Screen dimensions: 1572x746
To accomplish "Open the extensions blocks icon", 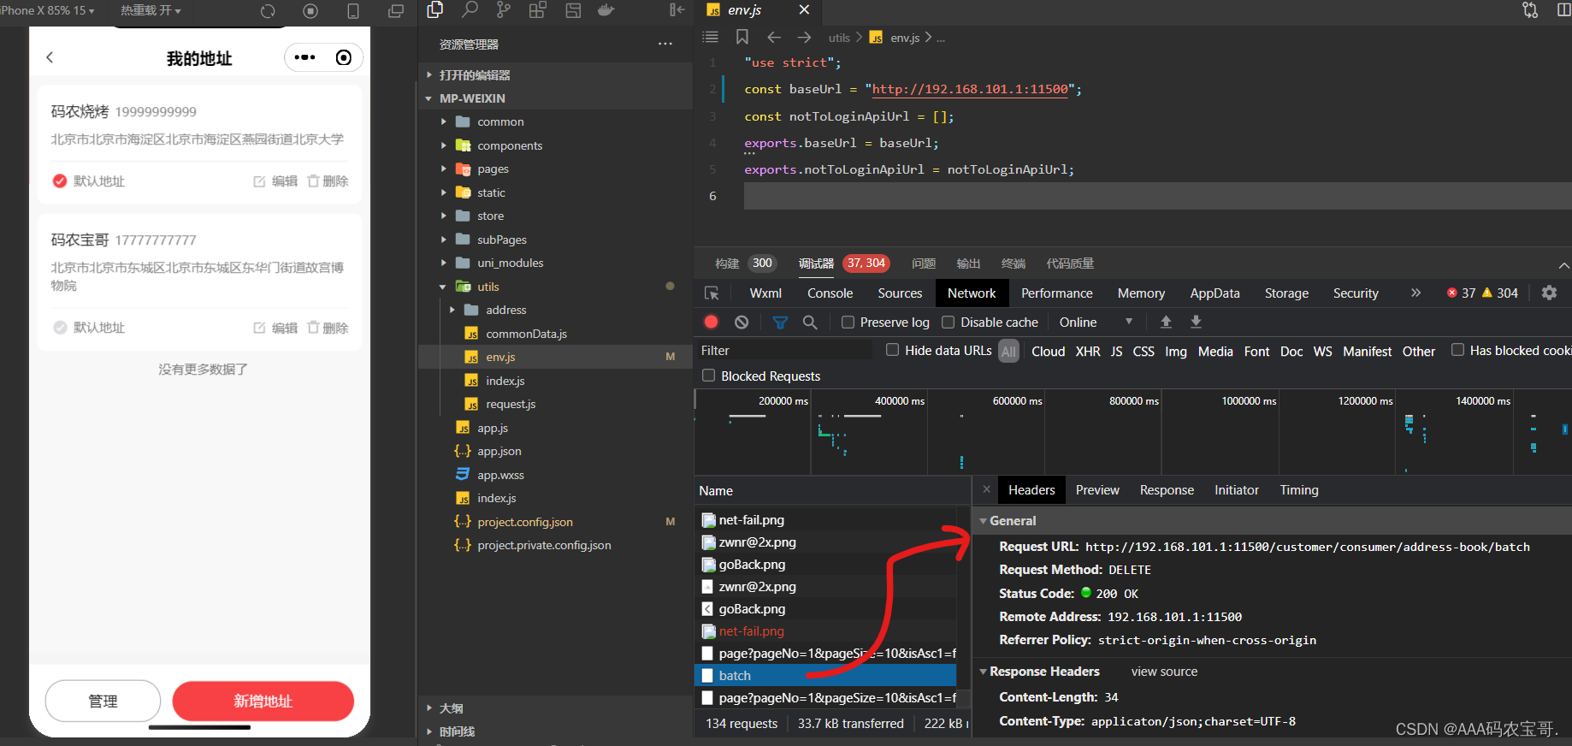I will coord(538,10).
